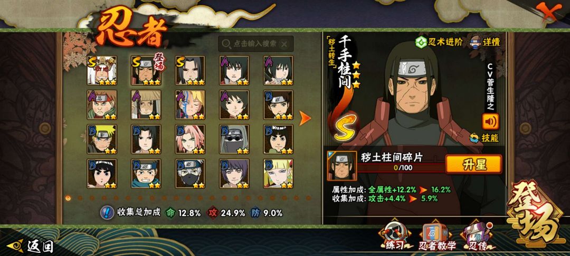Select second page indicator dot
This screenshot has height=256, width=570.
click(x=80, y=198)
